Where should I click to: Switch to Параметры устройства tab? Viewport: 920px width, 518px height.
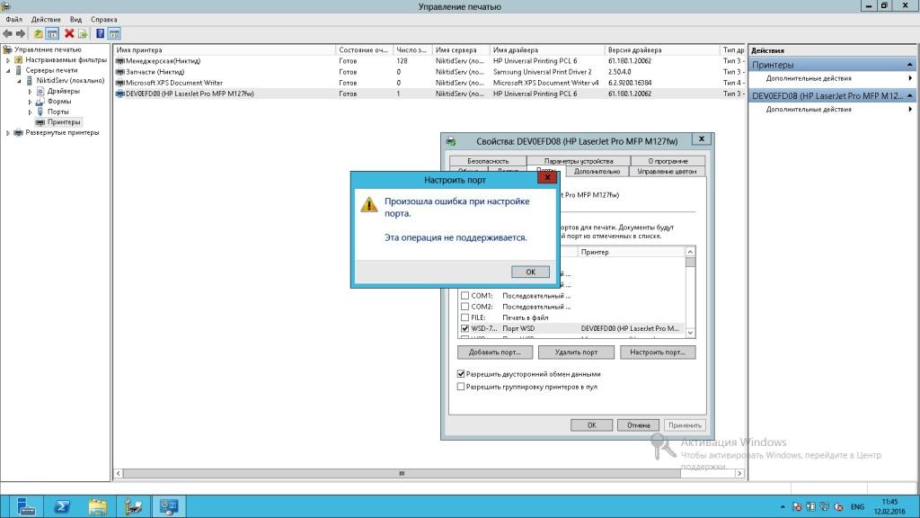click(x=579, y=161)
